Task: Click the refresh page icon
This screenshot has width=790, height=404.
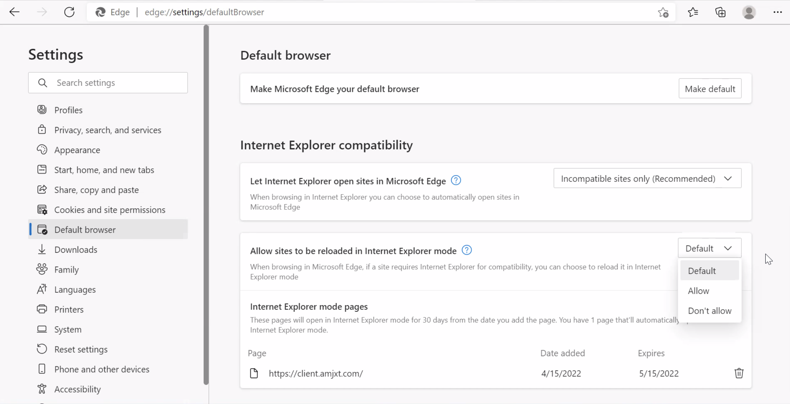Action: coord(69,12)
